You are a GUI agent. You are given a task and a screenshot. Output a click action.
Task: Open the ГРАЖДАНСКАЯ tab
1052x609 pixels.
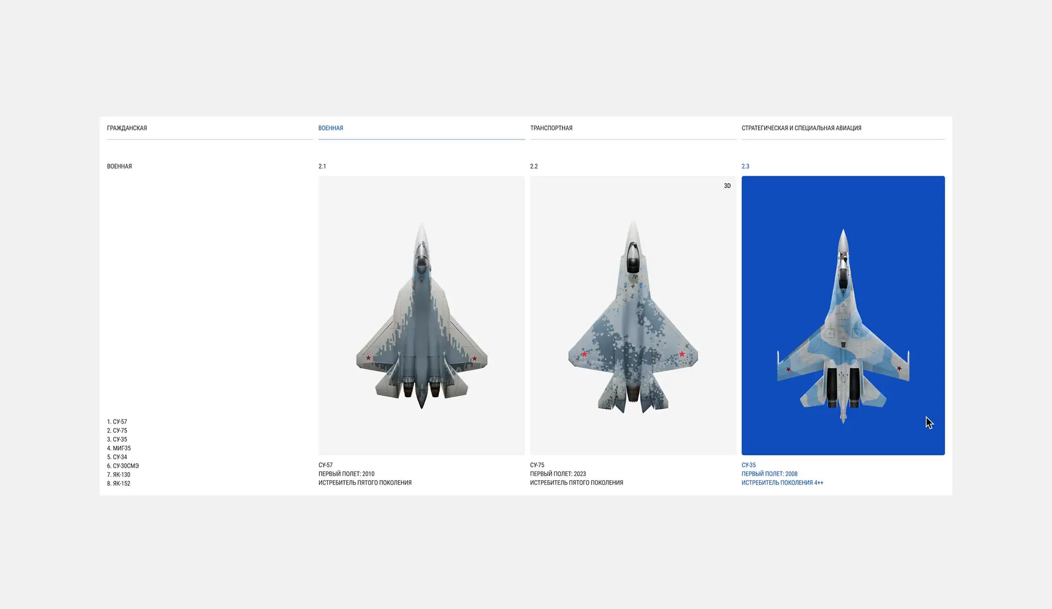tap(127, 128)
